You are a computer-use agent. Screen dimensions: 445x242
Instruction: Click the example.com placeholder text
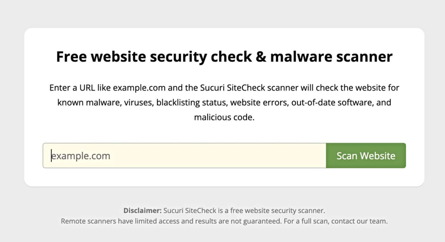[x=80, y=156]
